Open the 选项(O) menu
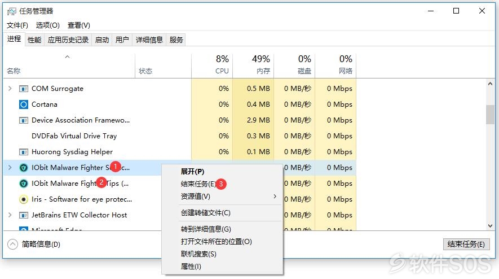499x279 pixels. point(48,25)
